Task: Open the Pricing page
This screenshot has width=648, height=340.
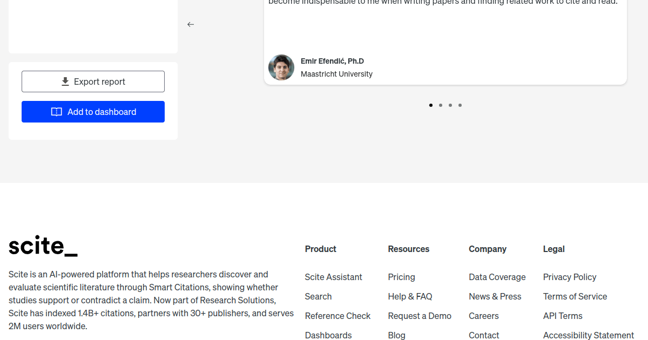Action: point(401,277)
